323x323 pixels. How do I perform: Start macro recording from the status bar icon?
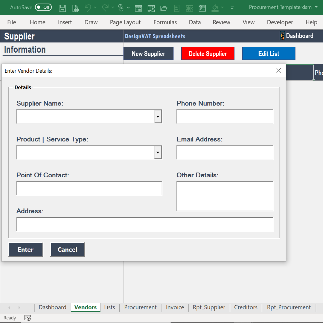coord(28,318)
